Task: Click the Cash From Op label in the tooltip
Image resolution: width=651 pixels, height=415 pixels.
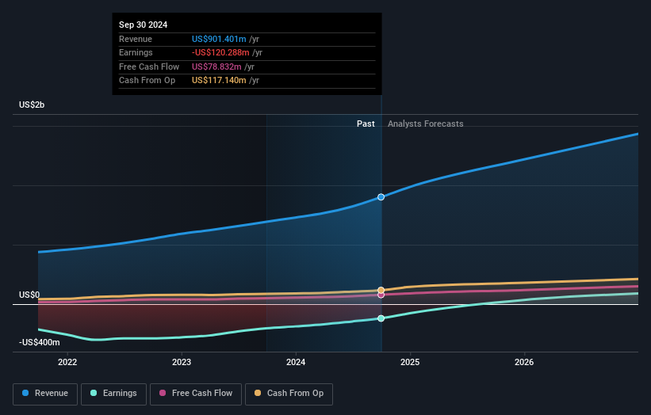Action: tap(147, 81)
